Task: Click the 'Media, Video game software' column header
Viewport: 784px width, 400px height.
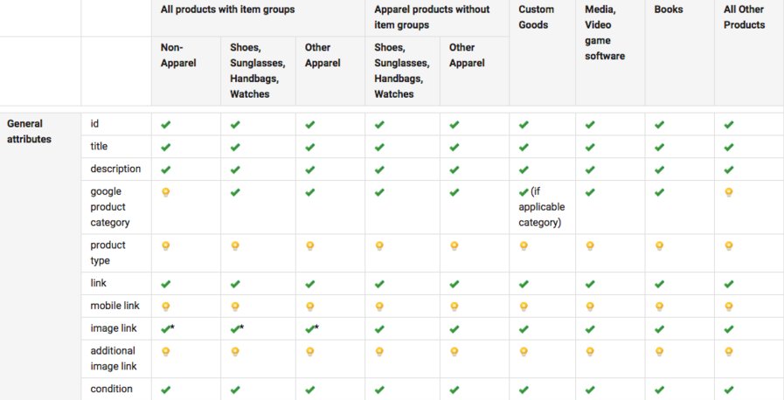Action: 602,32
